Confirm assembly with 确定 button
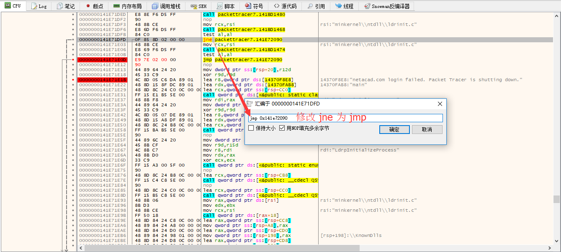Viewport: 561px width, 252px height. [394, 129]
